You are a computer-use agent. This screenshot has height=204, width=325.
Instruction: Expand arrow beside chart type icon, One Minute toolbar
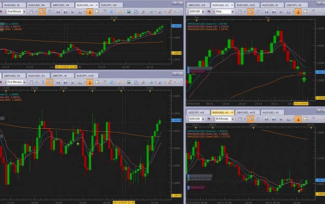[36, 12]
